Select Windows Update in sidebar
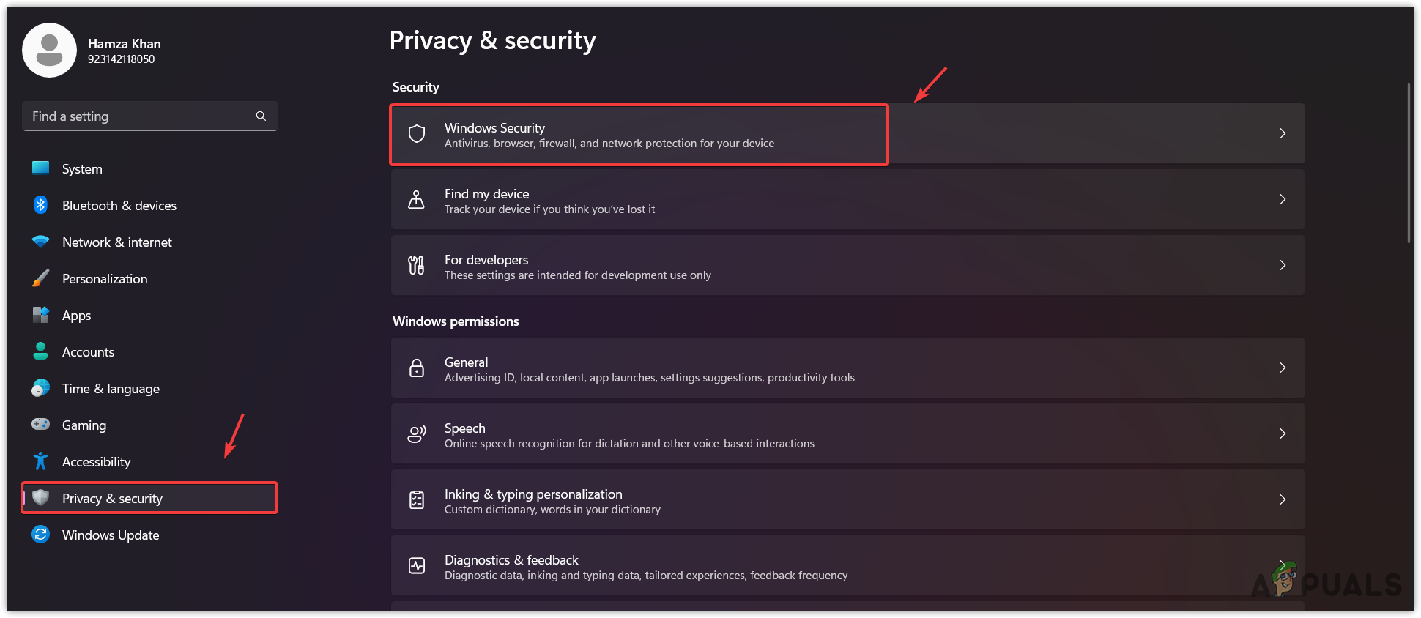Screen dimensions: 1421x618 (x=111, y=535)
